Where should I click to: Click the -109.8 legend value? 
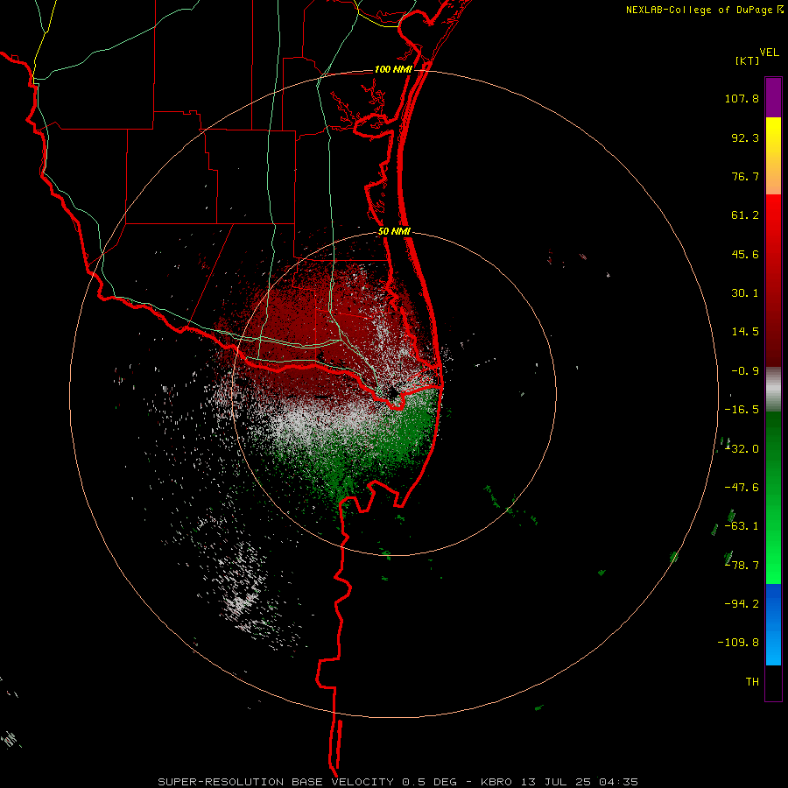738,643
